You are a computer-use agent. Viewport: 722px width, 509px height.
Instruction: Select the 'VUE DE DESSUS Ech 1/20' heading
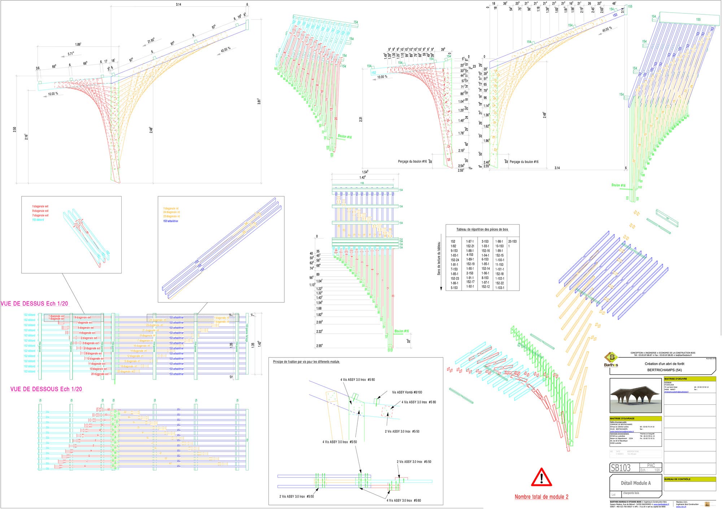tap(34, 304)
